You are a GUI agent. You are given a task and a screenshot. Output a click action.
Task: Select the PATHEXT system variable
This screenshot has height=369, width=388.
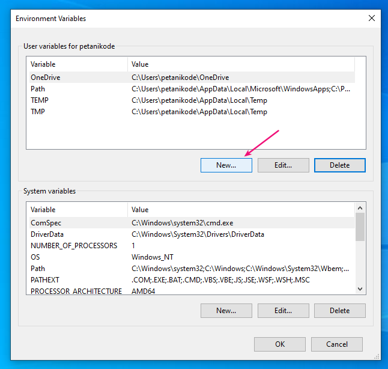(x=45, y=280)
